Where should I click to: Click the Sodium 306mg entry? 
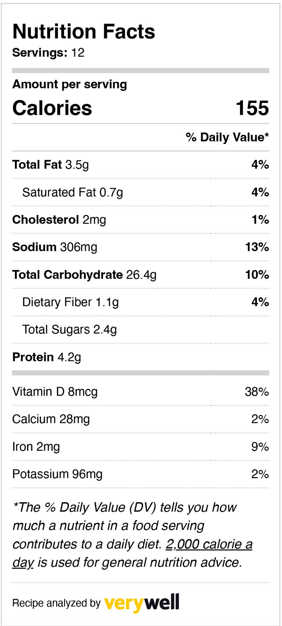click(x=55, y=247)
